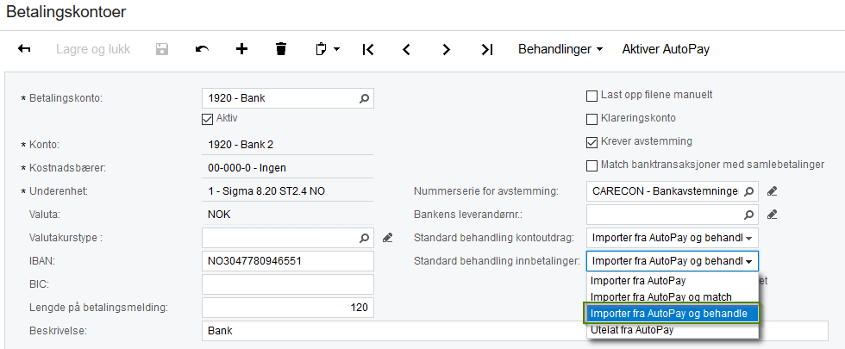845x349 pixels.
Task: Toggle the Aktiv checkbox
Action: pos(208,119)
